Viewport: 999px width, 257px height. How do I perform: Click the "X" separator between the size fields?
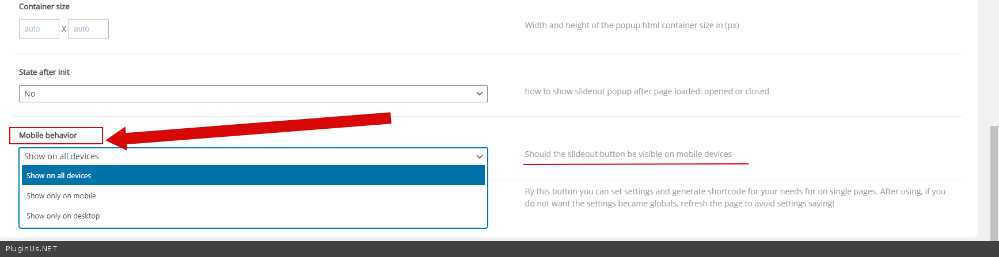[64, 29]
